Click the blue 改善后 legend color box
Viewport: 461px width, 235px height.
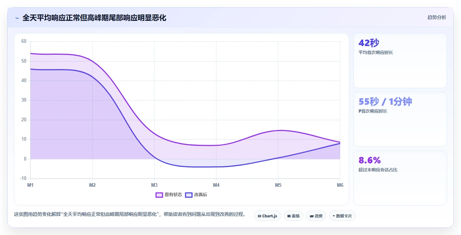pyautogui.click(x=189, y=195)
